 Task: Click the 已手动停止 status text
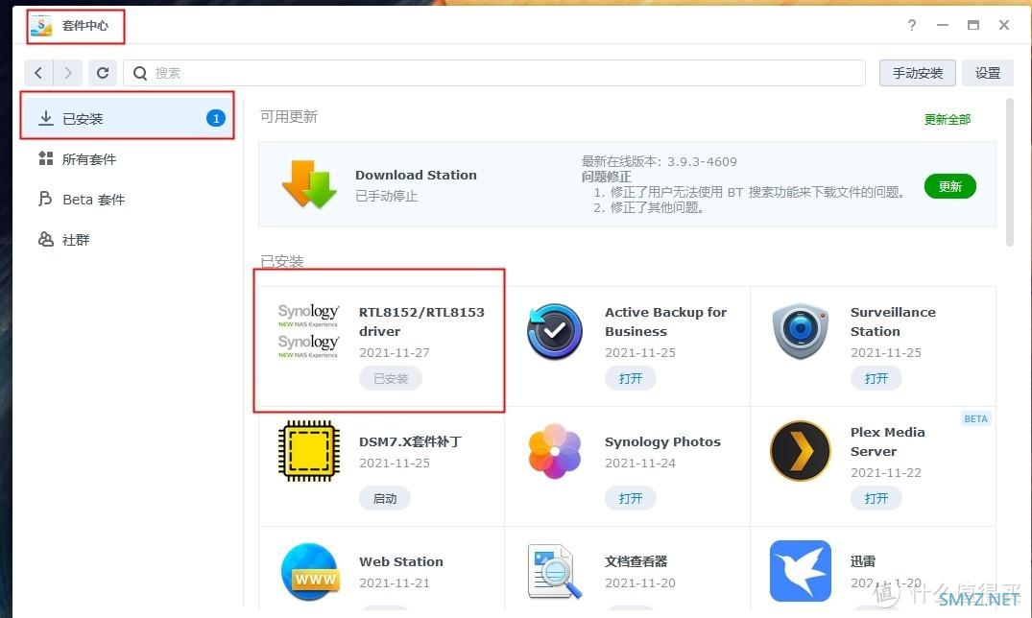tap(386, 196)
